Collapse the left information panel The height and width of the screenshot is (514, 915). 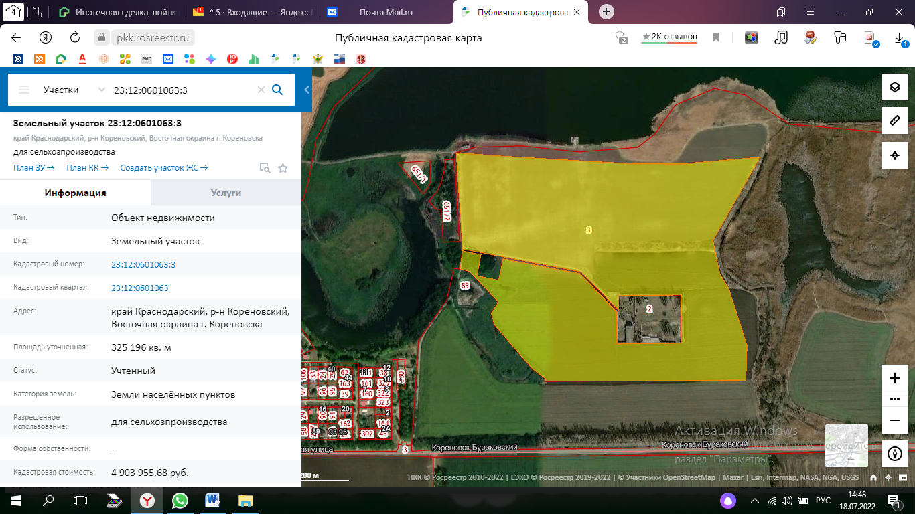click(x=307, y=90)
